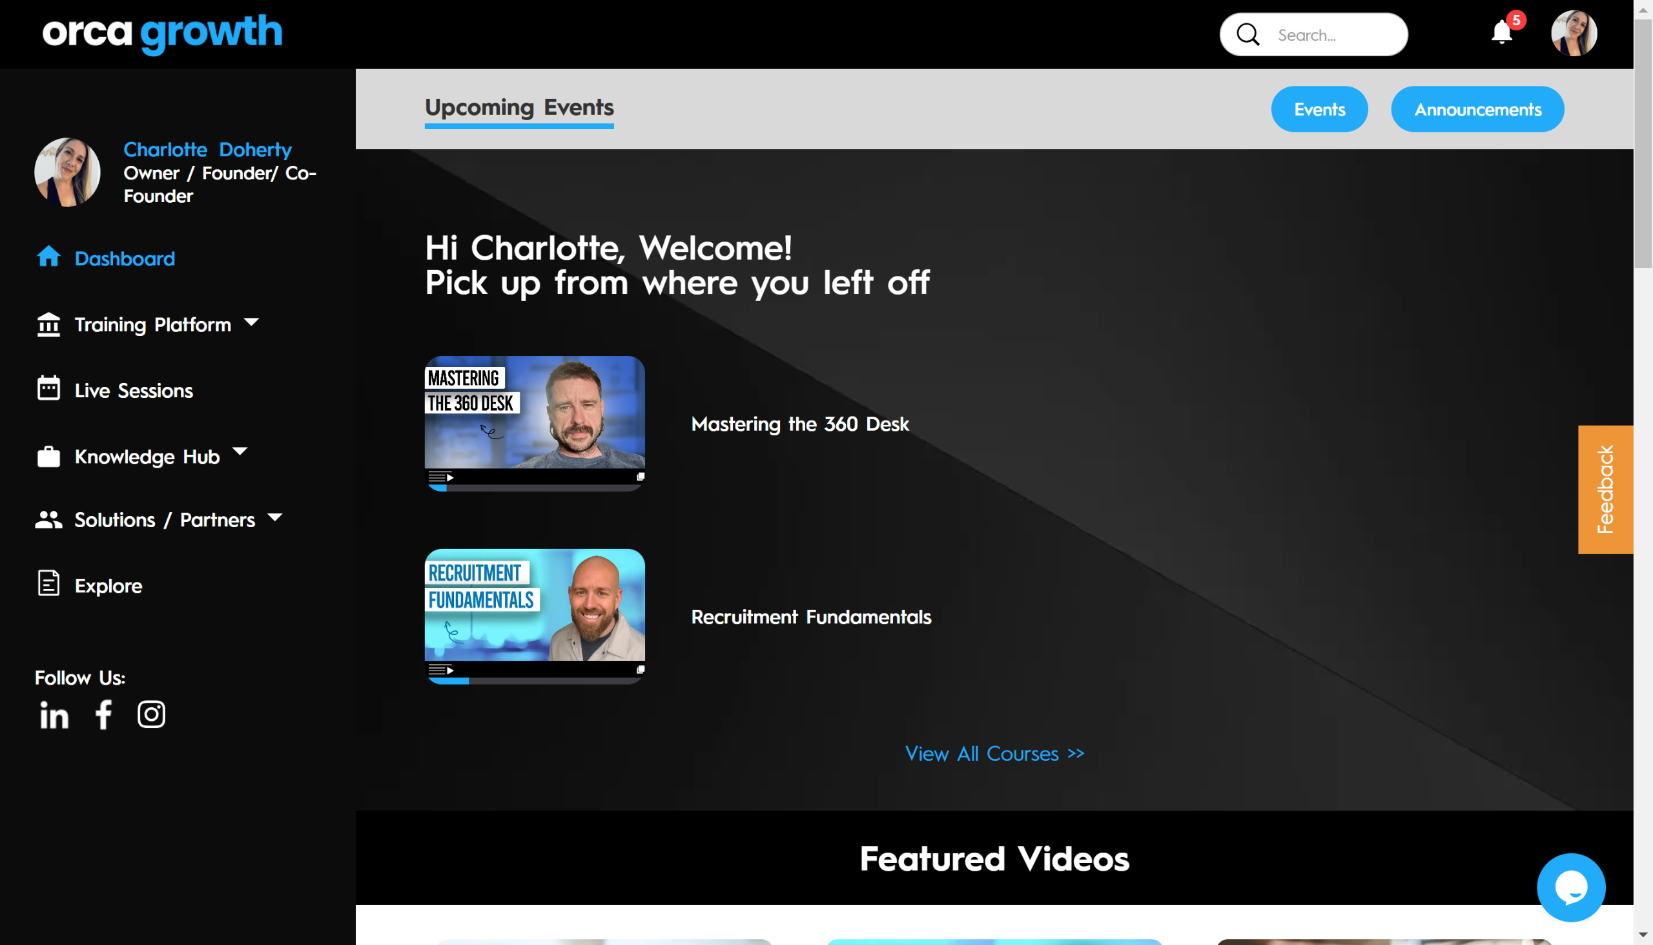Click the Dashboard home icon

point(48,257)
